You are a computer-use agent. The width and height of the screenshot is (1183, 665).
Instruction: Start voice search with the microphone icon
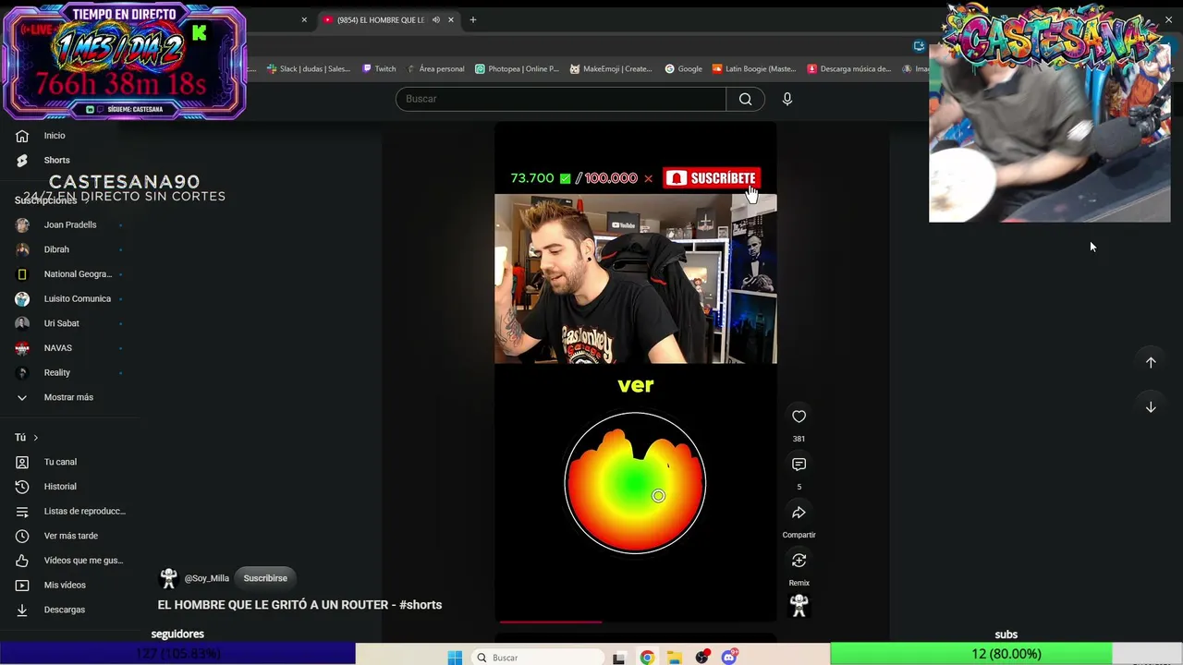tap(787, 99)
